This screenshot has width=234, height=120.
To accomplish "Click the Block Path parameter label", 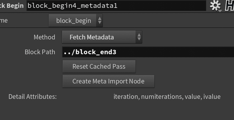I will pos(40,52).
